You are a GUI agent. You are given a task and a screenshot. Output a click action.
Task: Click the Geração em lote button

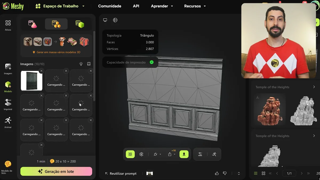56,171
